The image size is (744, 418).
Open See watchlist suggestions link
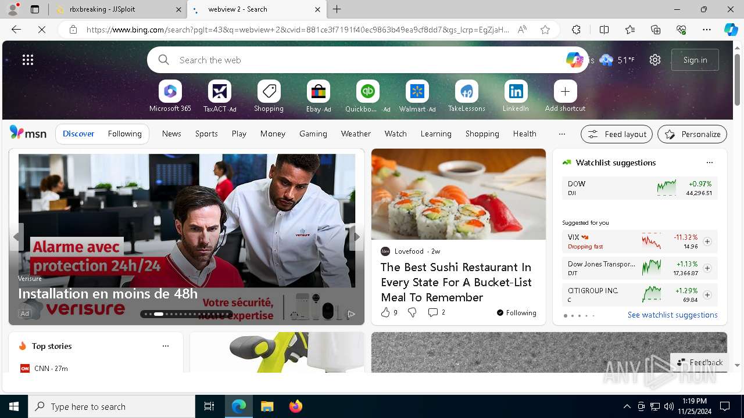[673, 315]
